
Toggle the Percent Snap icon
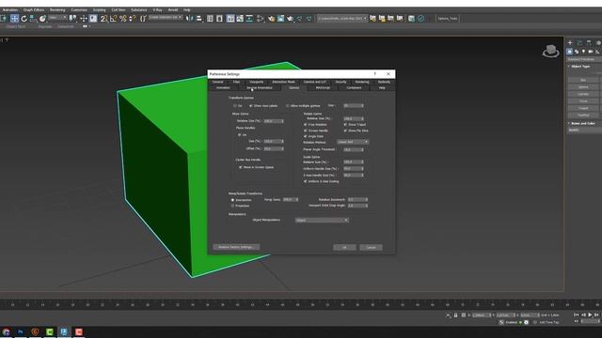click(x=123, y=19)
